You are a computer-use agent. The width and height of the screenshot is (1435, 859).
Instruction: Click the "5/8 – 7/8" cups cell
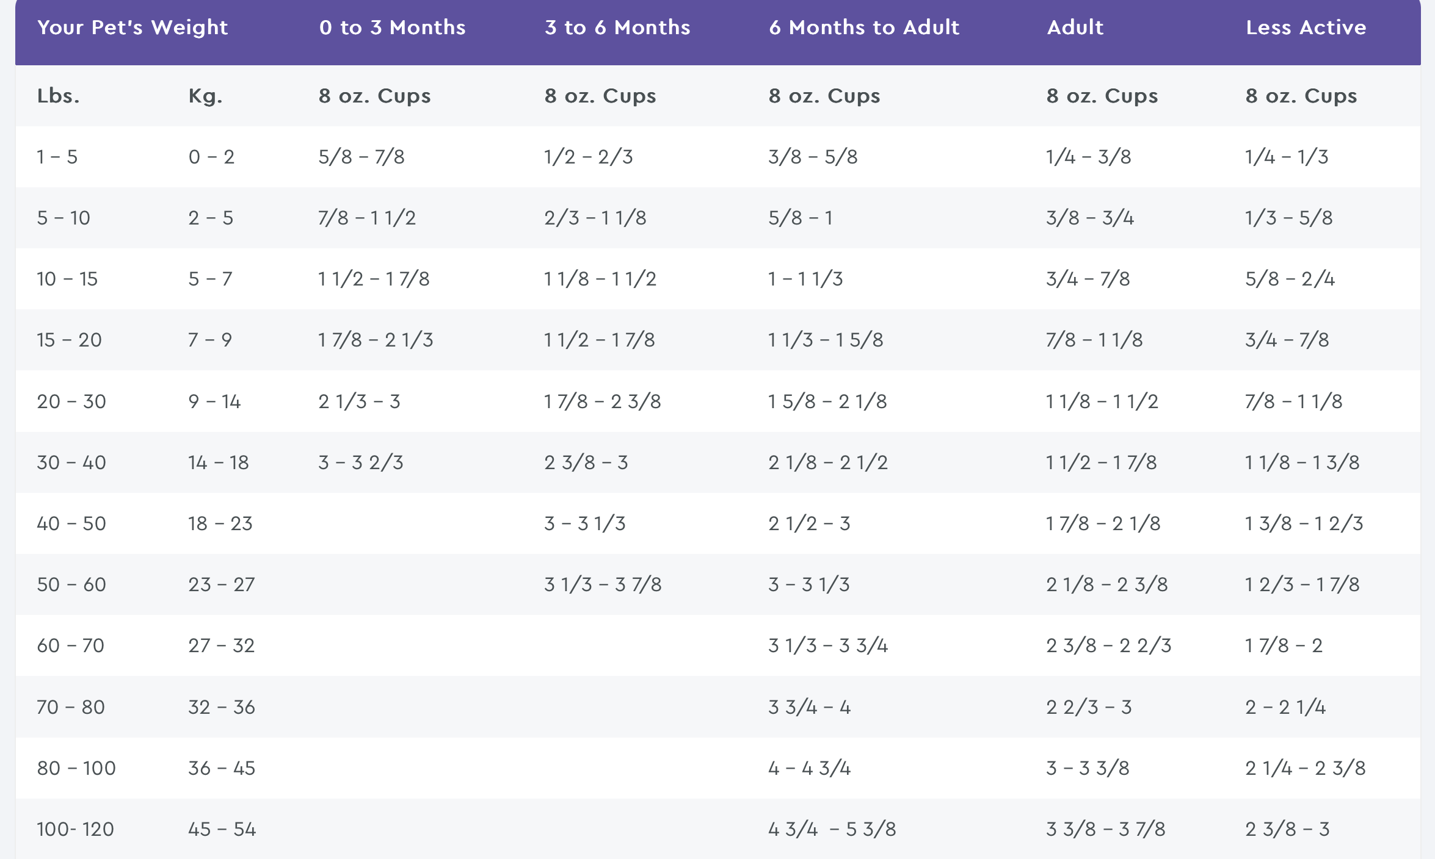point(361,157)
